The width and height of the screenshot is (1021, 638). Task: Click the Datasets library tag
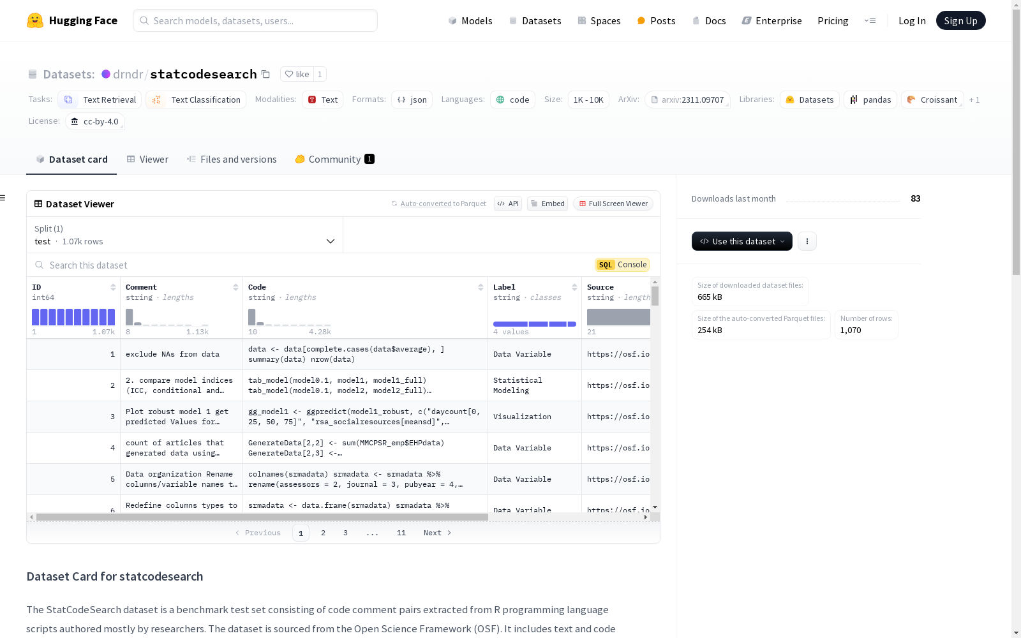pos(810,100)
